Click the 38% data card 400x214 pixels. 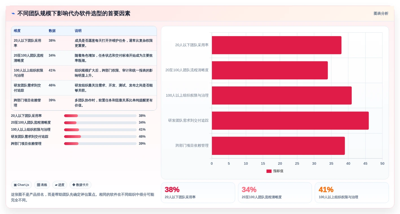[198, 193]
